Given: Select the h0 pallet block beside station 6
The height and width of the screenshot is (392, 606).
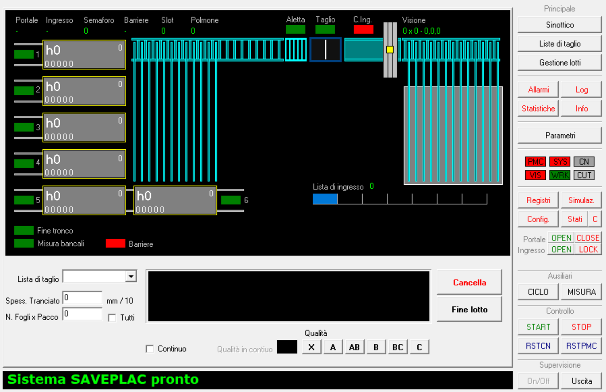Looking at the screenshot, I should coord(175,200).
